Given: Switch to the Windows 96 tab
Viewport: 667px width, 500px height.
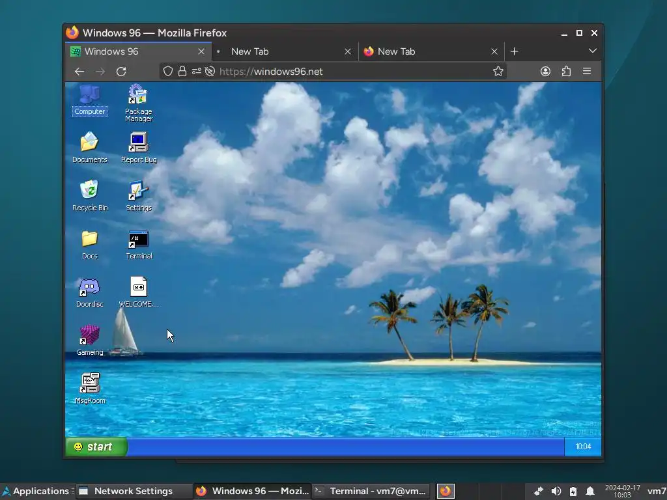Looking at the screenshot, I should tap(138, 51).
